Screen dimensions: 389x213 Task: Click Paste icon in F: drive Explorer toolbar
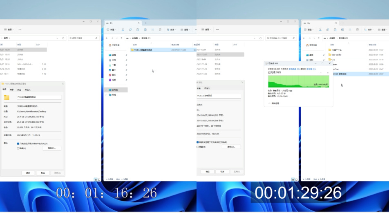(x=138, y=29)
